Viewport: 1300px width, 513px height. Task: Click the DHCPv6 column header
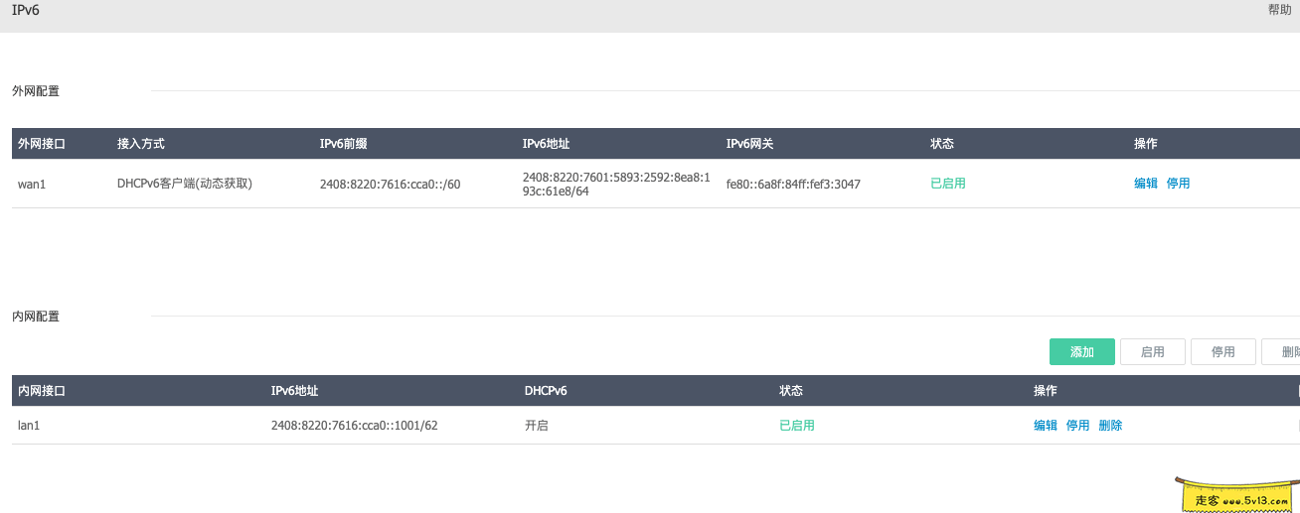tap(546, 391)
